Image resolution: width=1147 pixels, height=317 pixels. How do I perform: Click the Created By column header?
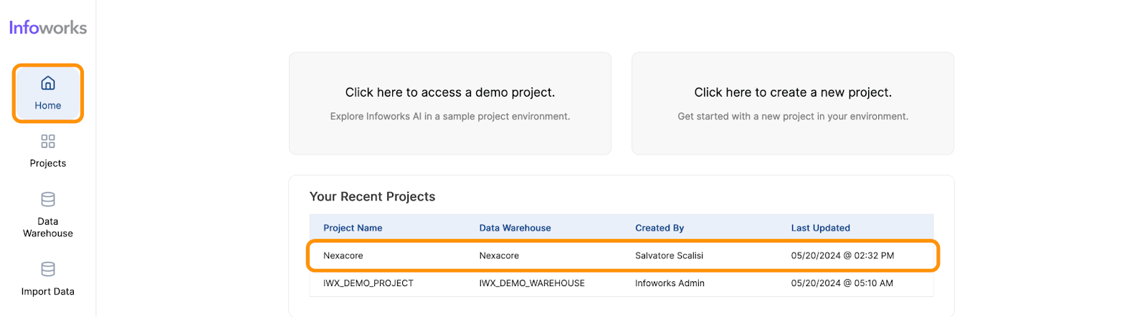(x=660, y=228)
